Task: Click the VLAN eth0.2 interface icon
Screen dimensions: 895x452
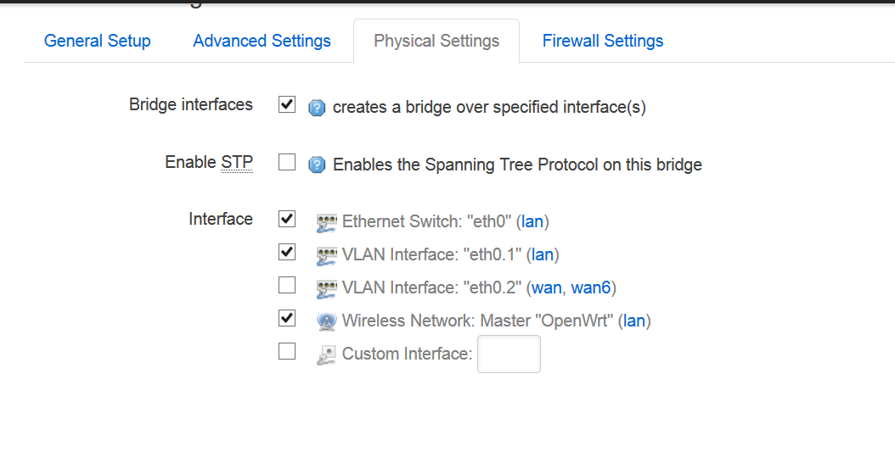Action: (326, 288)
